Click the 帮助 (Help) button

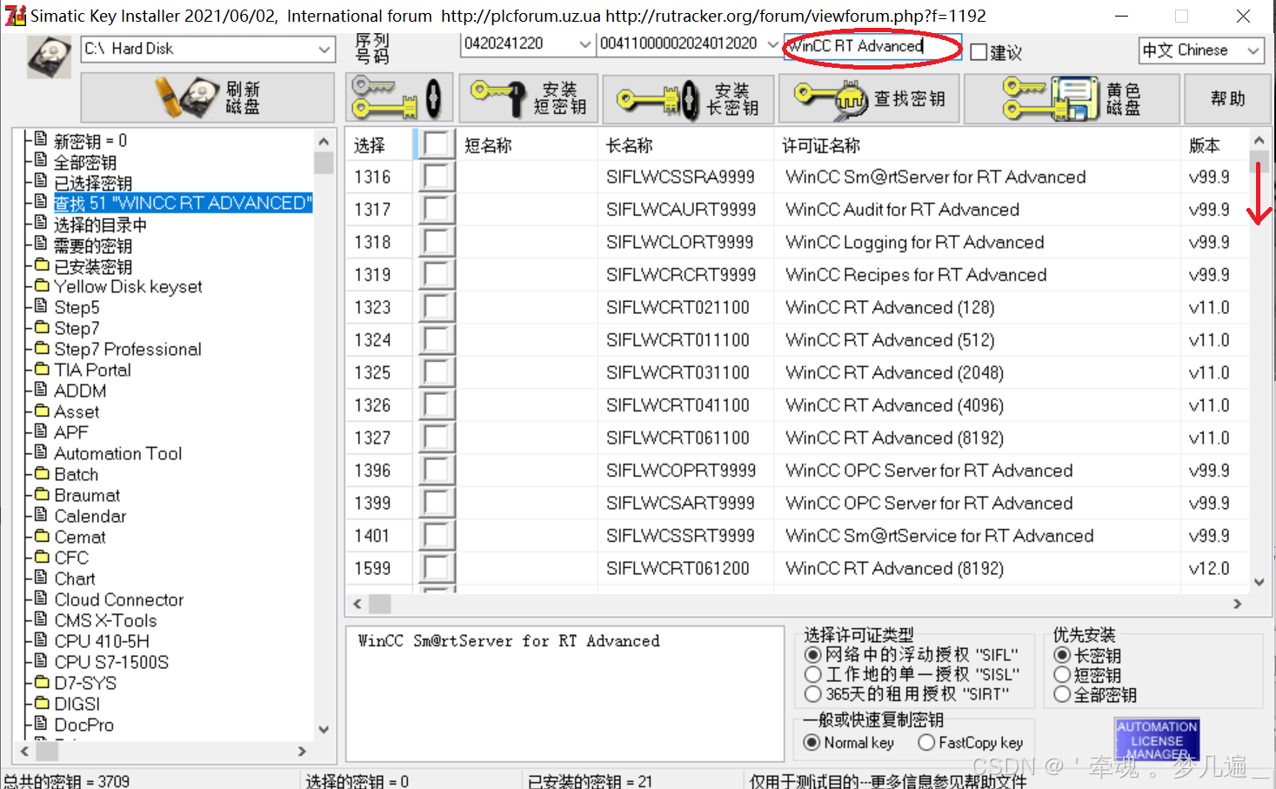(1226, 97)
